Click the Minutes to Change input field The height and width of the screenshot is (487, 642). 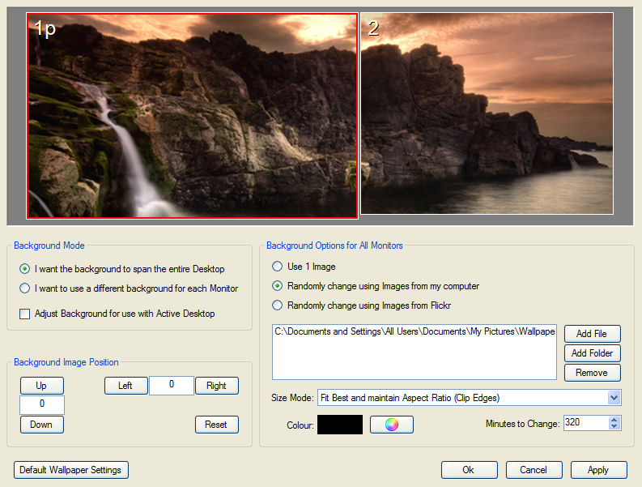click(585, 423)
